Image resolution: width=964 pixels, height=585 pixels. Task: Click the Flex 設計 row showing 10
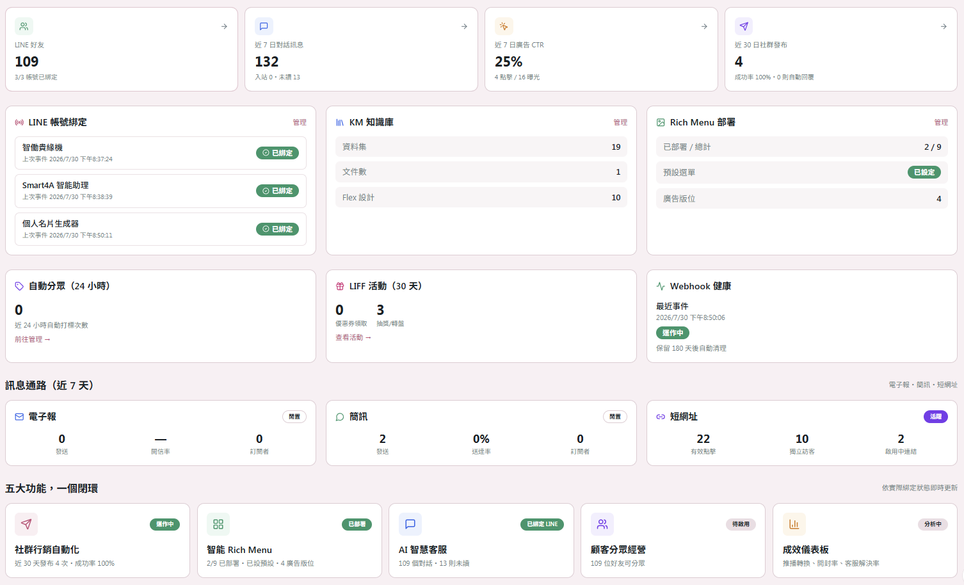click(481, 197)
